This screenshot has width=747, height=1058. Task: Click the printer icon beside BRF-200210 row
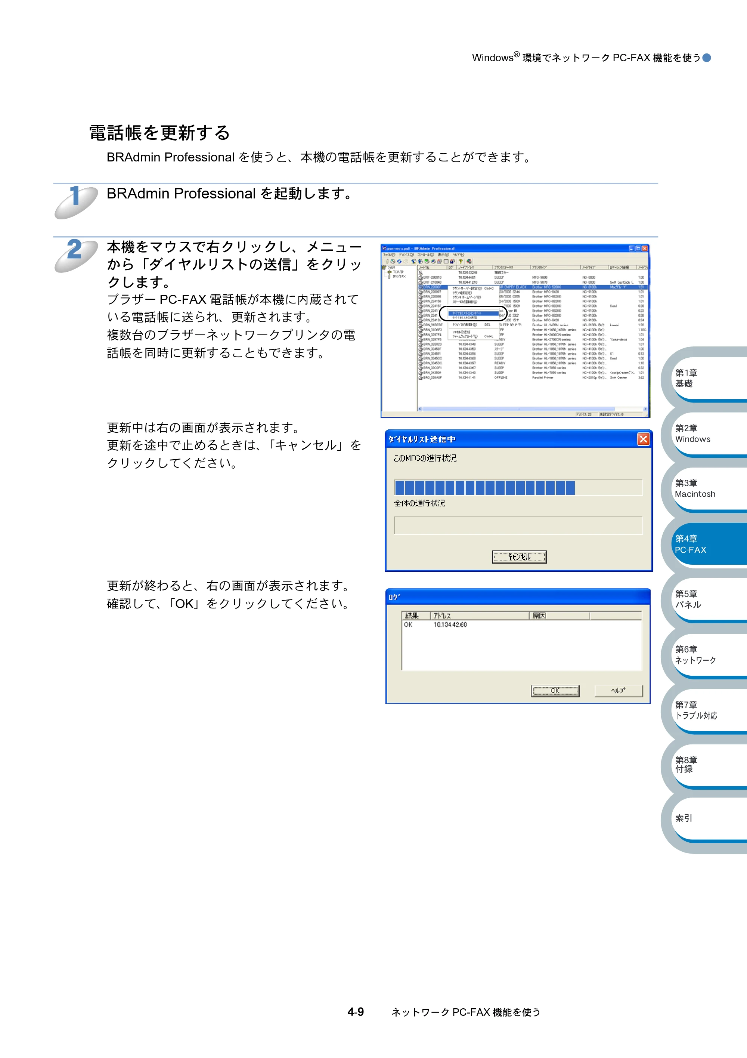tap(421, 277)
